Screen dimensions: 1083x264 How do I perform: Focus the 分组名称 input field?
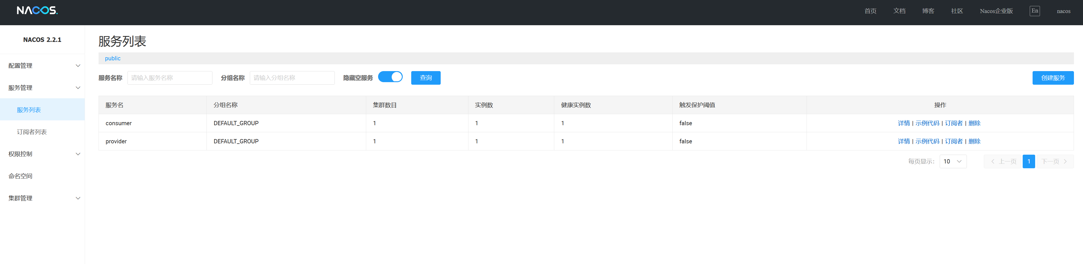pos(292,78)
